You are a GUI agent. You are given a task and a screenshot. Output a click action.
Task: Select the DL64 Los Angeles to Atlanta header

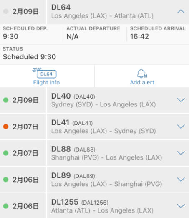(94, 12)
